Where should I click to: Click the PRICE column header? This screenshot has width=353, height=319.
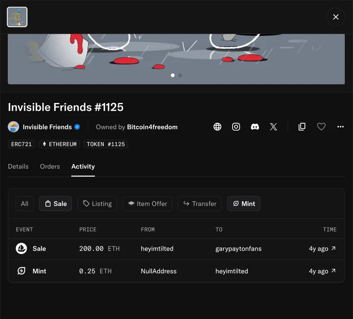tap(88, 229)
